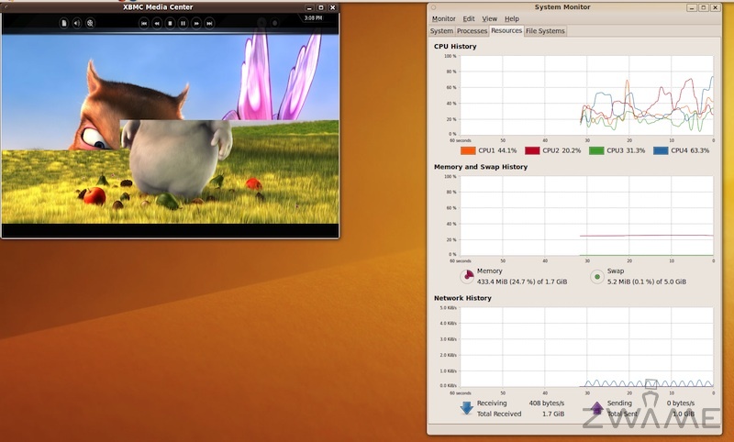Image resolution: width=734 pixels, height=442 pixels.
Task: Change the orange CPU1 color swatch
Action: 468,150
